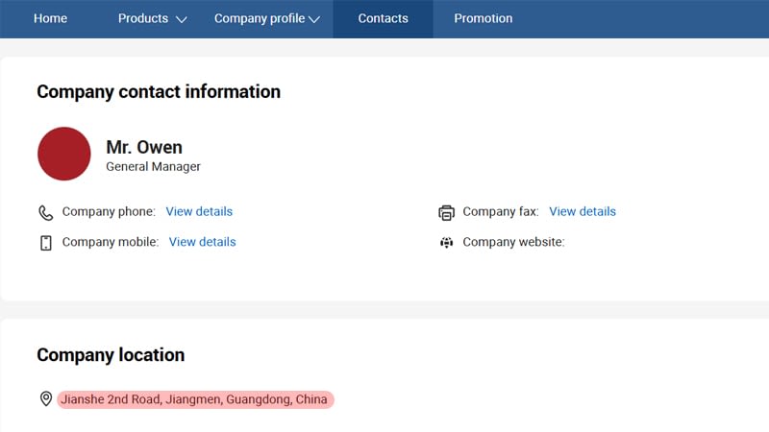Click the highlighted Jianshe 2nd Road address
This screenshot has width=769, height=432.
[195, 399]
